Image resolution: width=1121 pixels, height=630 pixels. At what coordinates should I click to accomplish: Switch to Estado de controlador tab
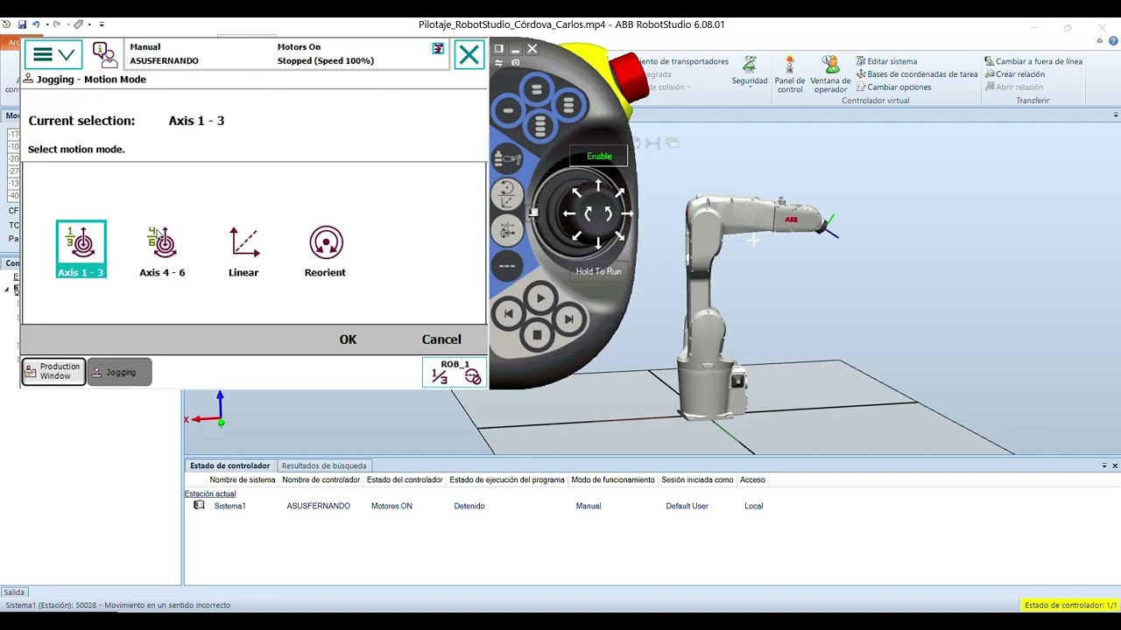click(x=229, y=465)
